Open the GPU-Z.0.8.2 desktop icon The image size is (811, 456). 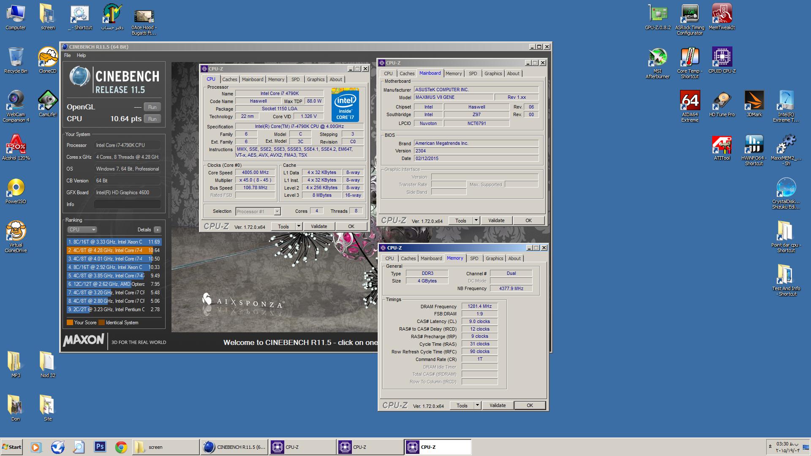click(658, 17)
